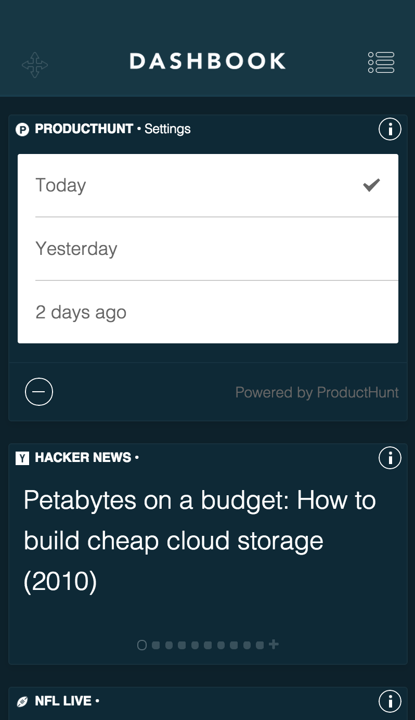Follow the Powered by ProductHunt link
This screenshot has width=415, height=720.
tap(317, 392)
